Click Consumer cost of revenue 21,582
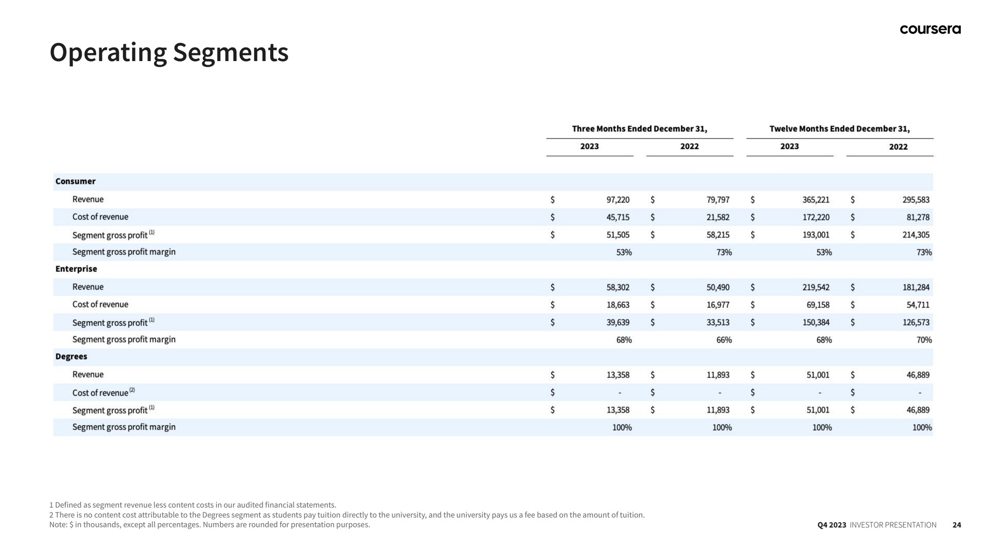The height and width of the screenshot is (554, 986). 718,217
